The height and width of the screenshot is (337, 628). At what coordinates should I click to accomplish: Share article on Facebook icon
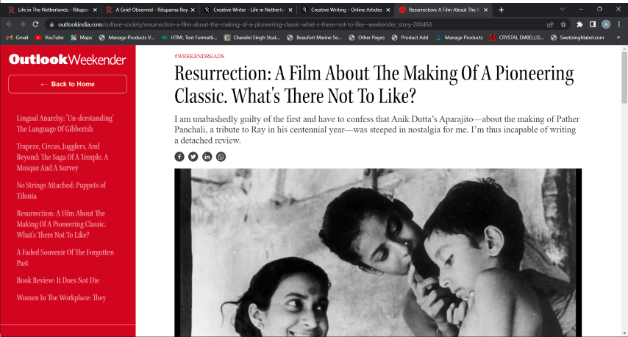(x=179, y=157)
